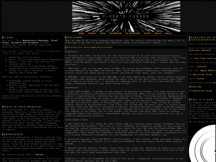This screenshot has height=162, width=216.
Task: Open the HOME navigation link
Action: 81,33
